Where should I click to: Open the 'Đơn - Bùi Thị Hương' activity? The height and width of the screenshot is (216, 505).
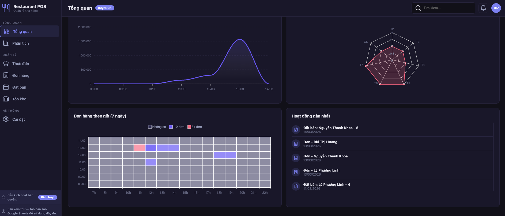coord(320,142)
